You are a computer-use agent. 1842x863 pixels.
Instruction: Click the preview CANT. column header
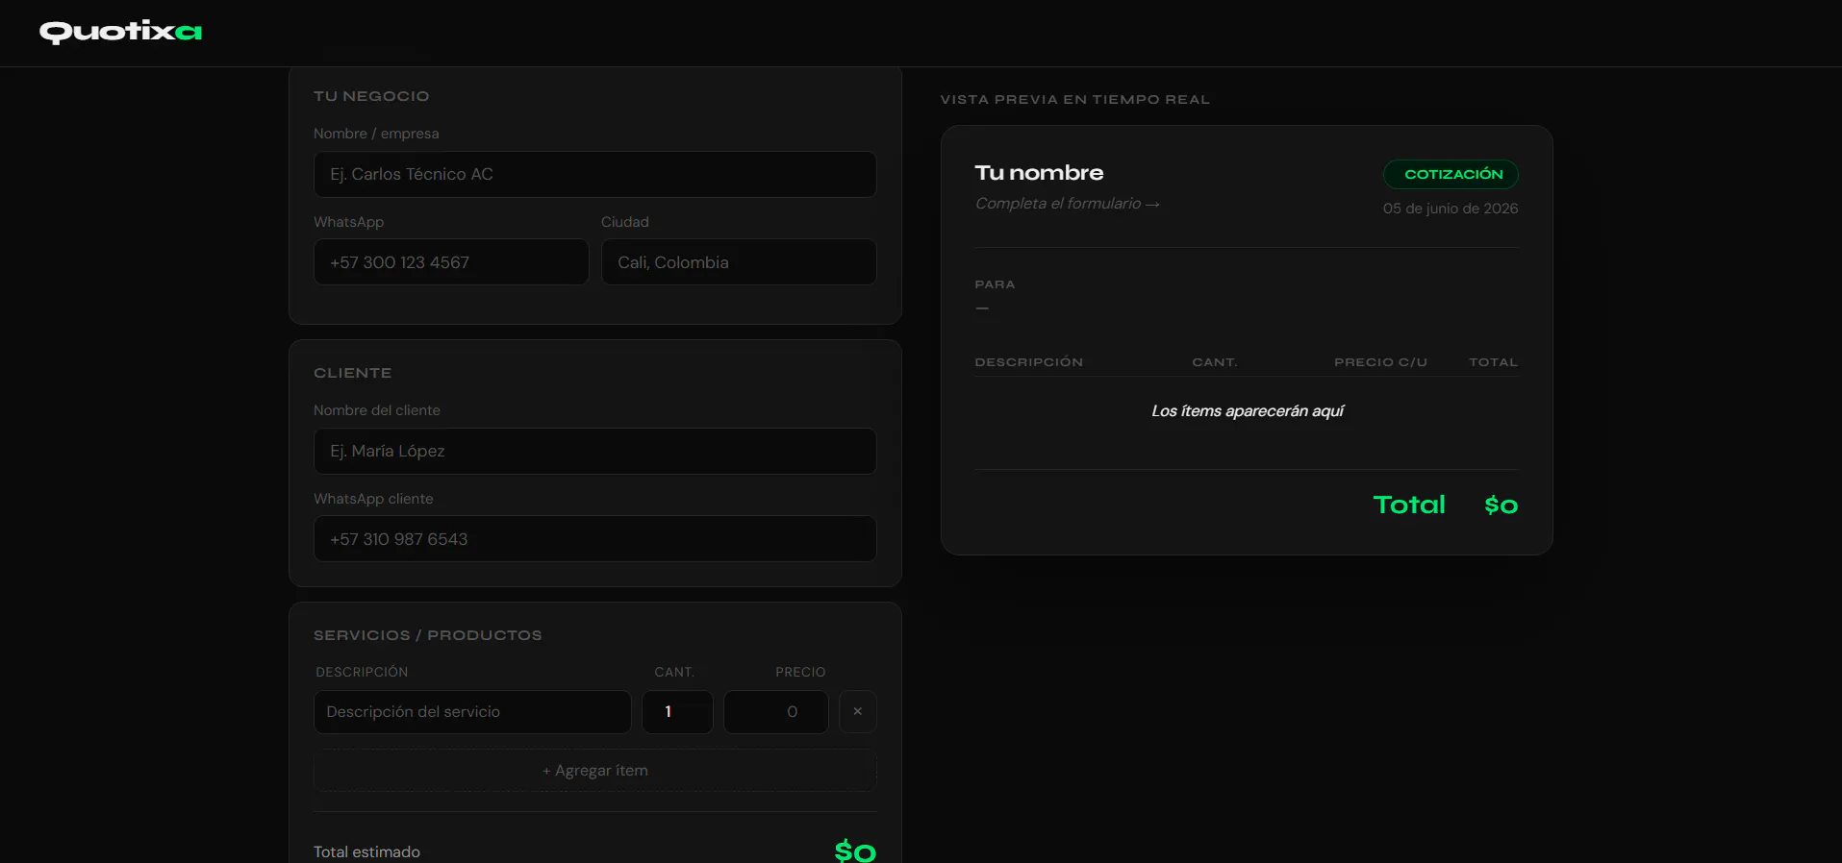click(x=1215, y=362)
